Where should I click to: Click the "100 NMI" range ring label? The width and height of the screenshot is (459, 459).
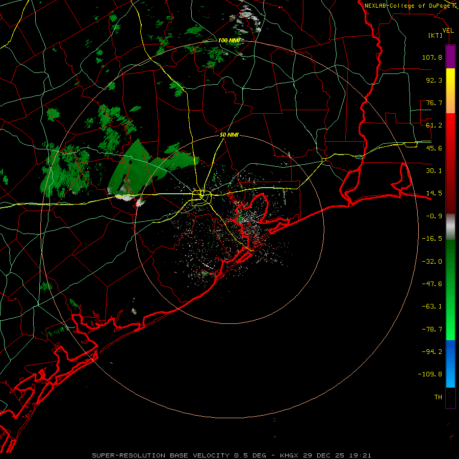point(229,40)
